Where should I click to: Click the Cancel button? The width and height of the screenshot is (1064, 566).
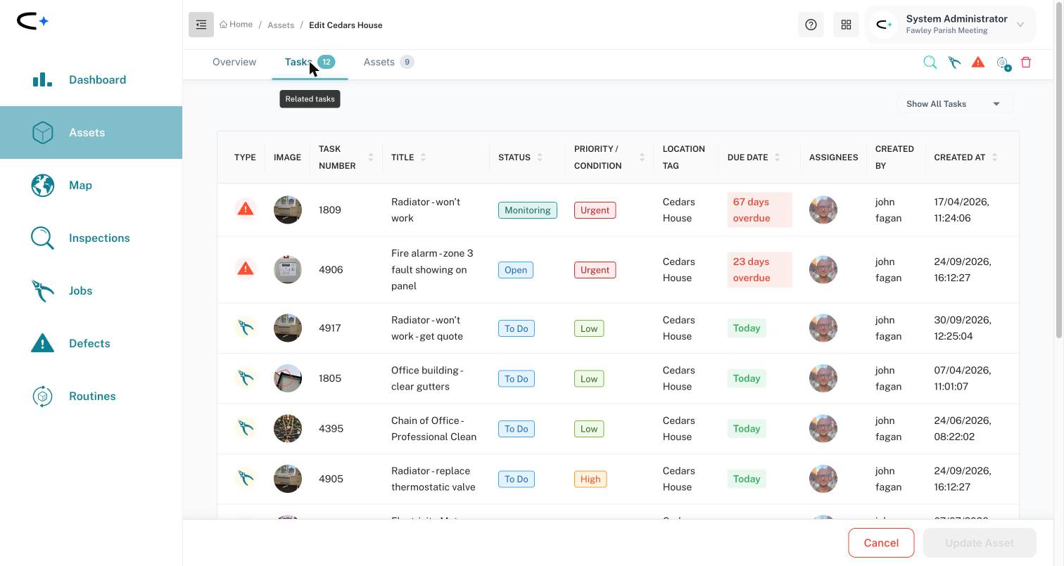pos(881,543)
